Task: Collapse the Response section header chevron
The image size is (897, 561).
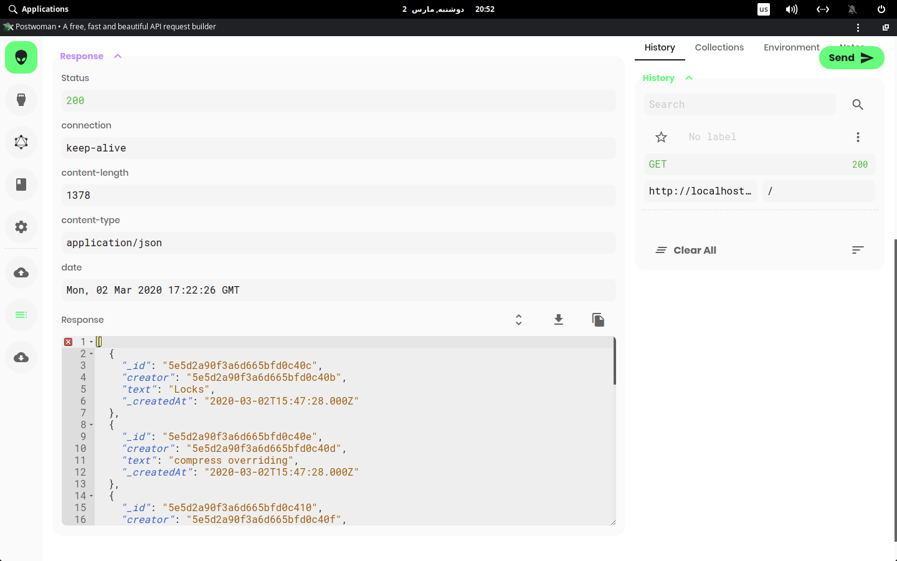Action: (118, 55)
